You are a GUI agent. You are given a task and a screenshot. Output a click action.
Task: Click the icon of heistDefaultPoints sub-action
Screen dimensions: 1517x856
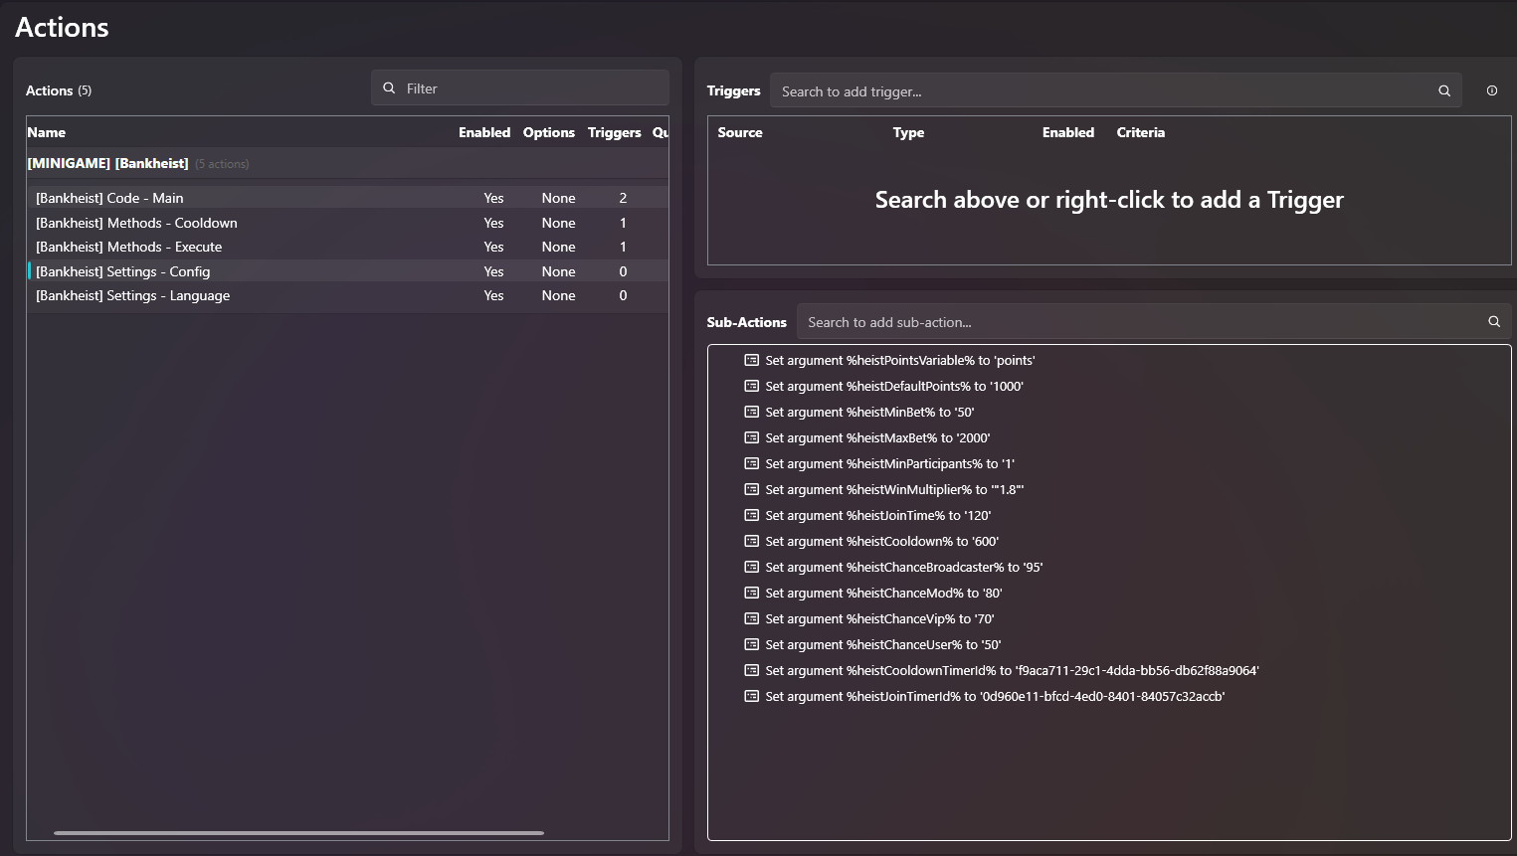click(x=752, y=386)
